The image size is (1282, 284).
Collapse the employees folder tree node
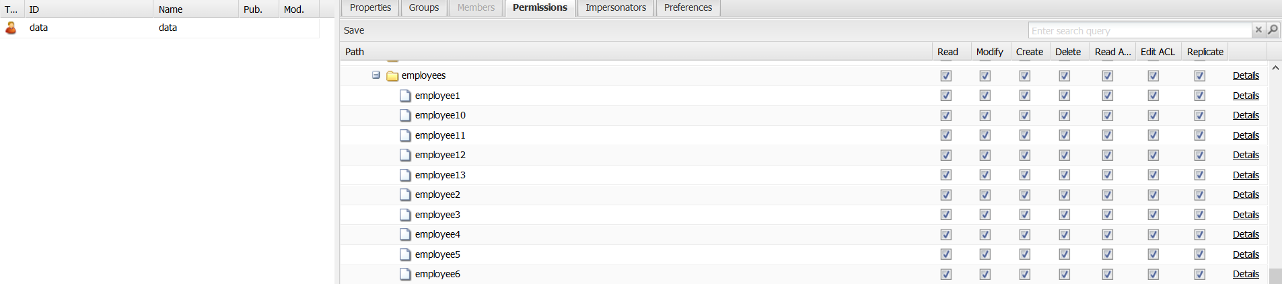[x=376, y=75]
